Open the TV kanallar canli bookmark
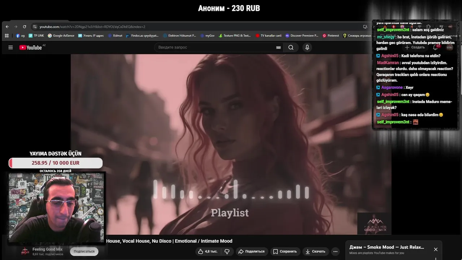This screenshot has width=462, height=260. click(269, 36)
